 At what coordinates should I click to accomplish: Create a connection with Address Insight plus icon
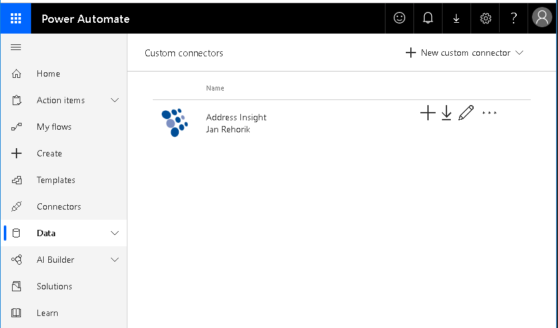tap(428, 113)
